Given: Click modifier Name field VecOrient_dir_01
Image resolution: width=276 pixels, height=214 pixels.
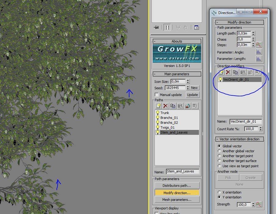Looking at the screenshot, I should 246,121.
